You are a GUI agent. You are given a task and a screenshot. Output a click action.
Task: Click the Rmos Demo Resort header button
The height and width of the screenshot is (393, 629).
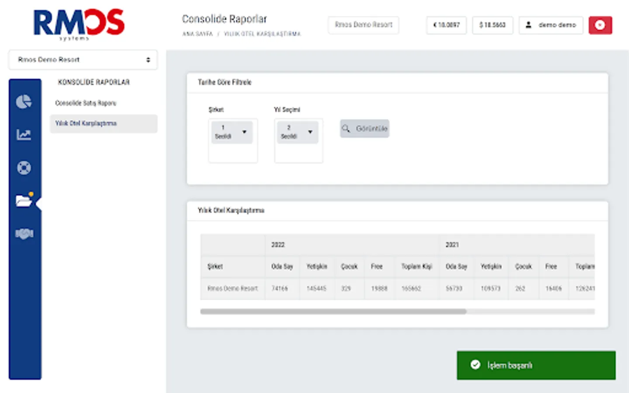363,25
